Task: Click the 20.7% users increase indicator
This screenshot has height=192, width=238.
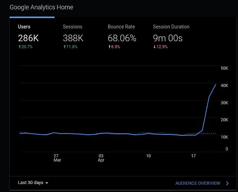Action: click(25, 47)
